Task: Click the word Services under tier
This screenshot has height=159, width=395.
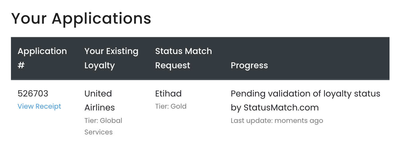Action: coord(99,132)
